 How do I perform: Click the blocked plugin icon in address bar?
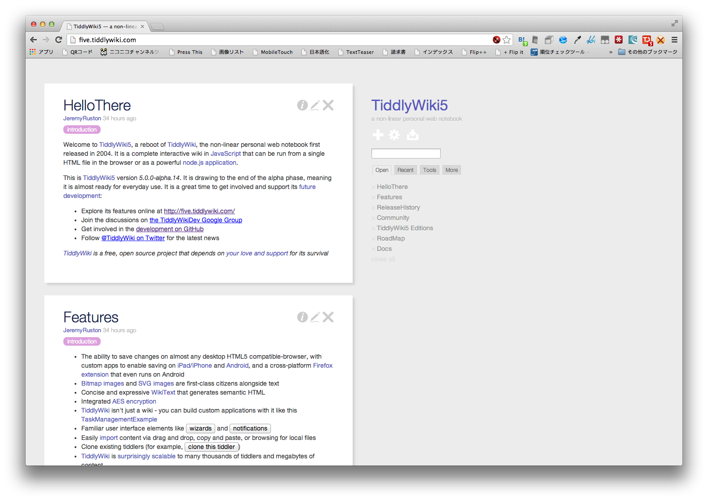496,40
